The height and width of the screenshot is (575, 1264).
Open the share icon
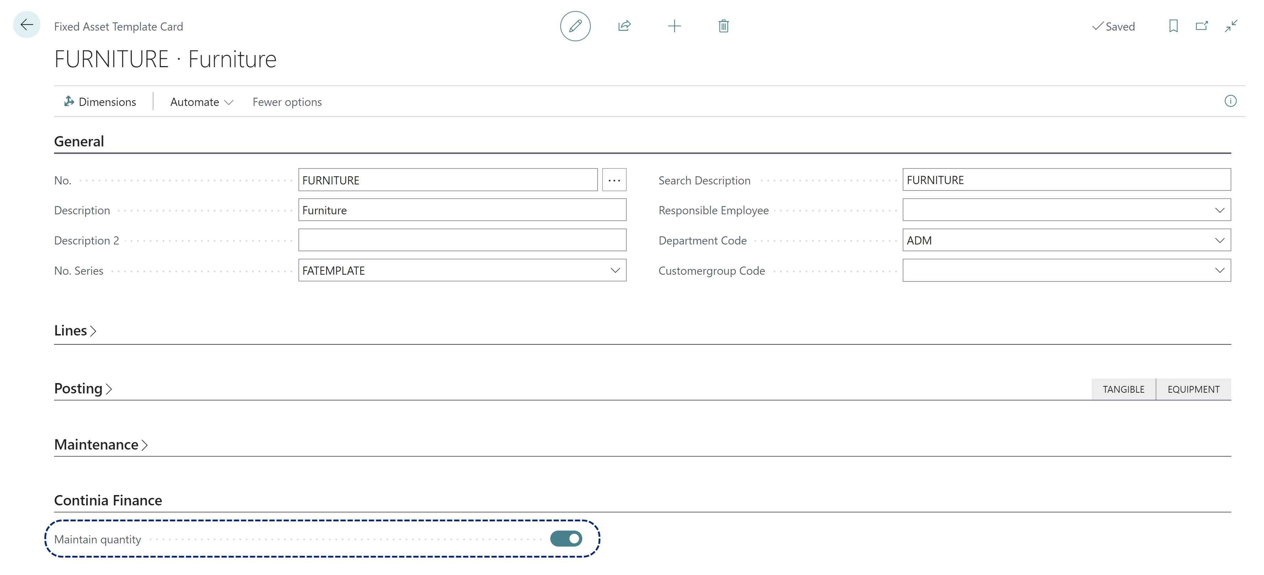click(x=624, y=26)
